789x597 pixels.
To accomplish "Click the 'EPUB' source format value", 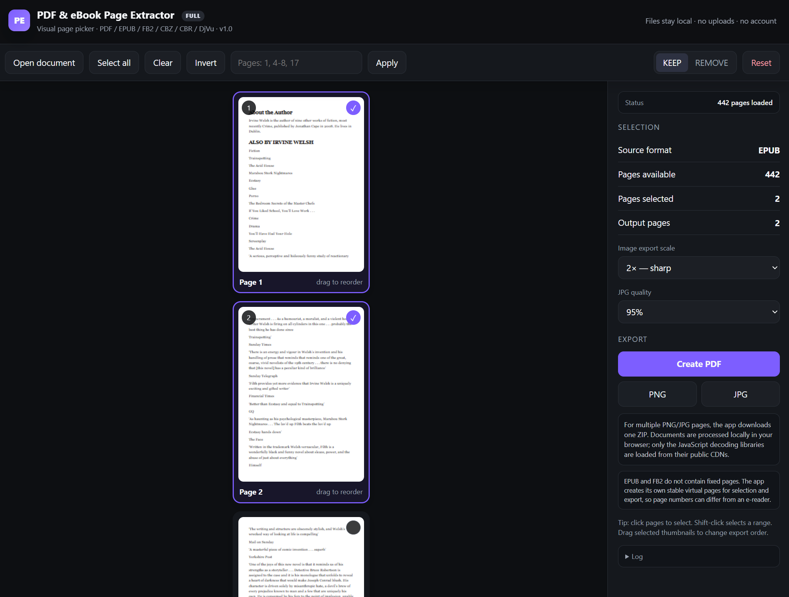I will tap(769, 150).
